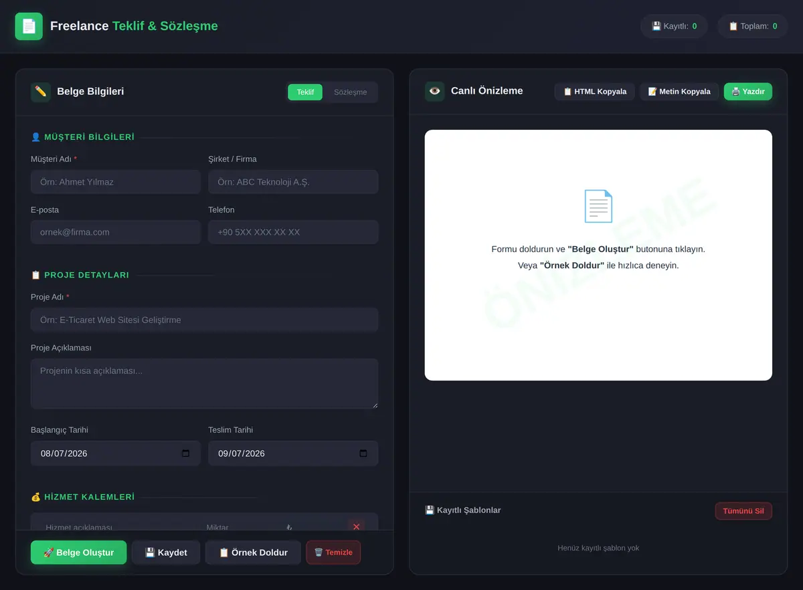Open calendar picker for Başlangıç Tarihi
This screenshot has height=590, width=803.
coord(186,454)
